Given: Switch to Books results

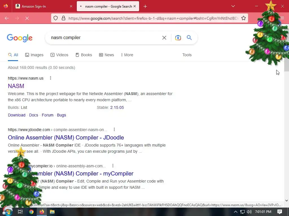Looking at the screenshot, I should [x=84, y=55].
